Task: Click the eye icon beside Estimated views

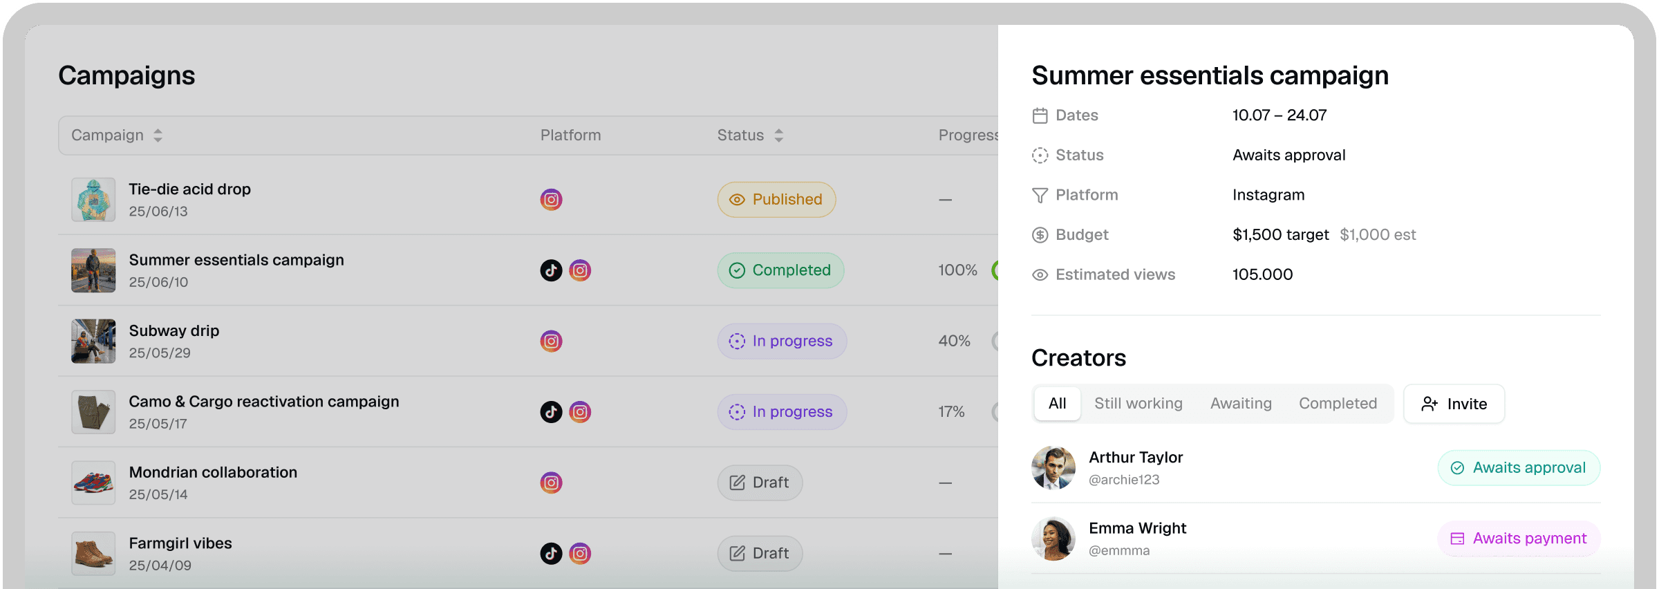Action: tap(1040, 275)
